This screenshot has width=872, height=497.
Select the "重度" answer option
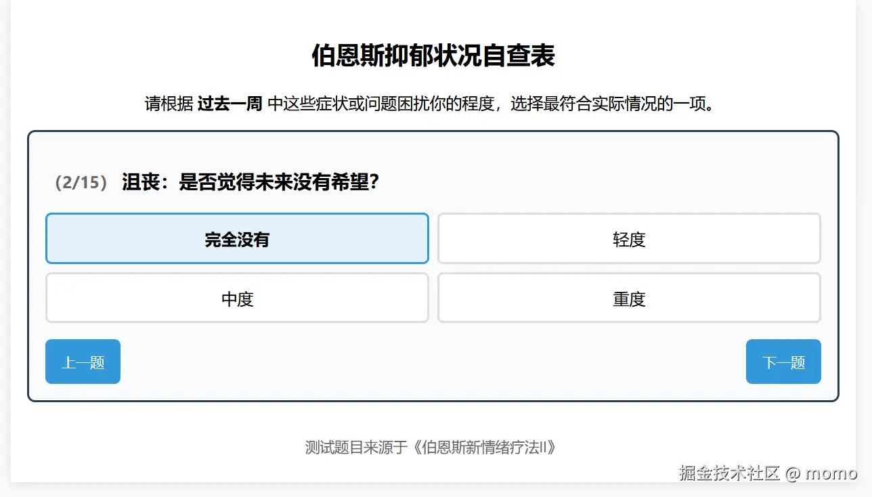[629, 299]
